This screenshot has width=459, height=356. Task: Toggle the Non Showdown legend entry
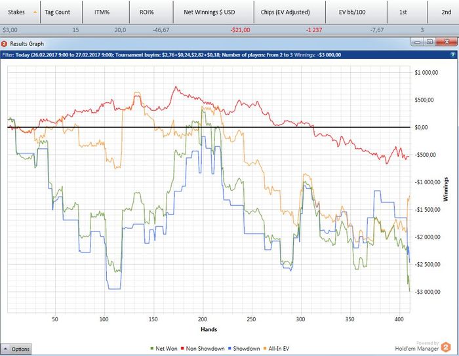[x=203, y=348]
